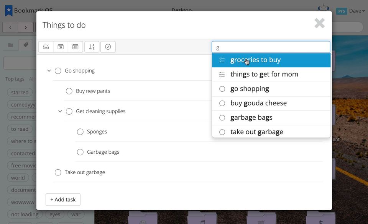Sort tasks alphabetically A-Z

pyautogui.click(x=92, y=47)
